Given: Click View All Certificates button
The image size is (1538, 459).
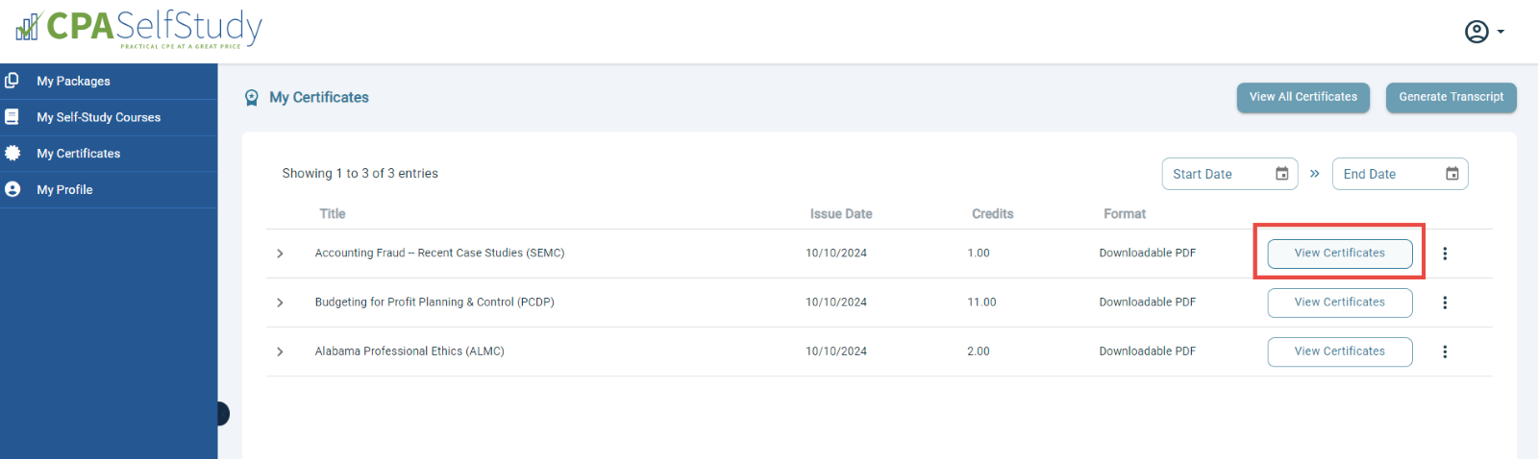Looking at the screenshot, I should coord(1303,97).
